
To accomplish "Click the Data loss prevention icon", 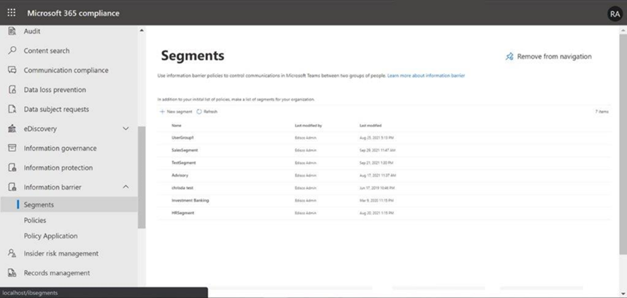I will 12,90.
